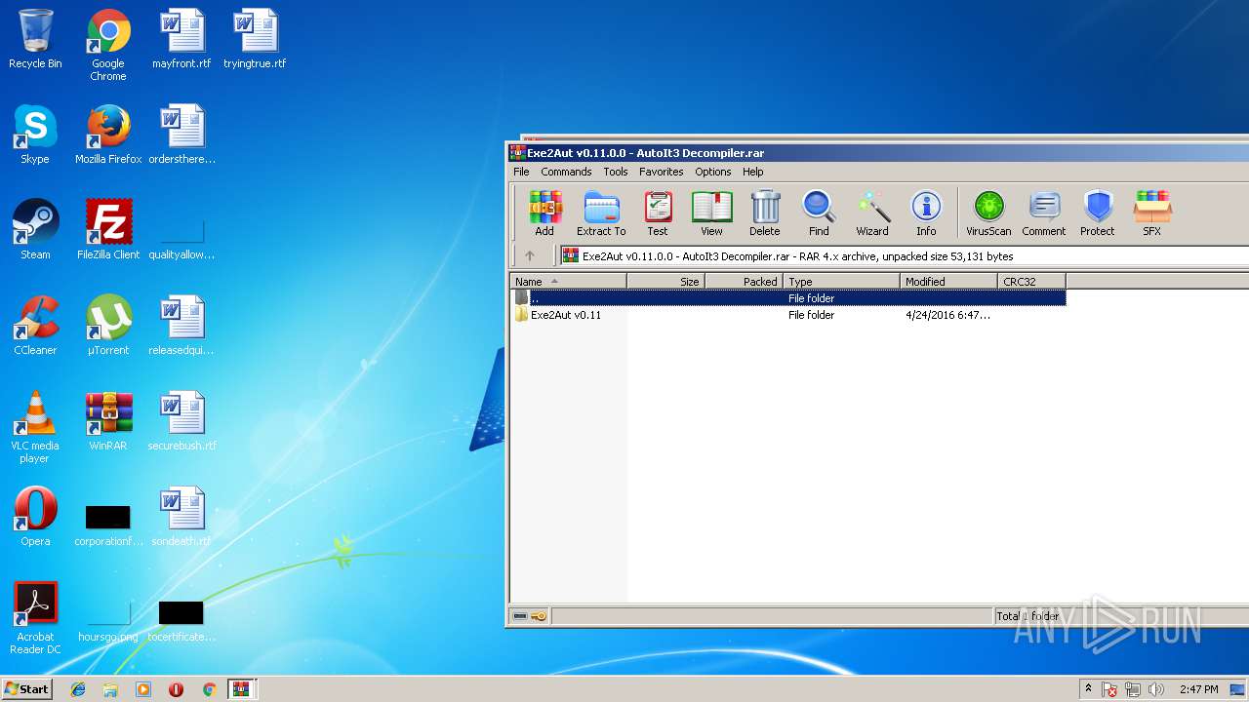This screenshot has width=1249, height=702.
Task: Open the Commands menu
Action: pos(566,172)
